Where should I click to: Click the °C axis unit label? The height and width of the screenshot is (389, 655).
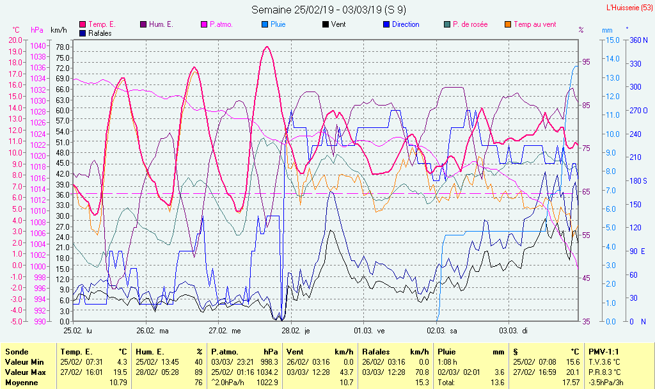(x=16, y=30)
